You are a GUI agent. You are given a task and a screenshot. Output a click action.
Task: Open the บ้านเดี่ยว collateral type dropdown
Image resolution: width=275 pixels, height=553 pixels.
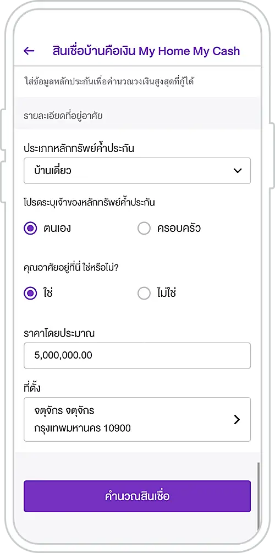pos(137,171)
